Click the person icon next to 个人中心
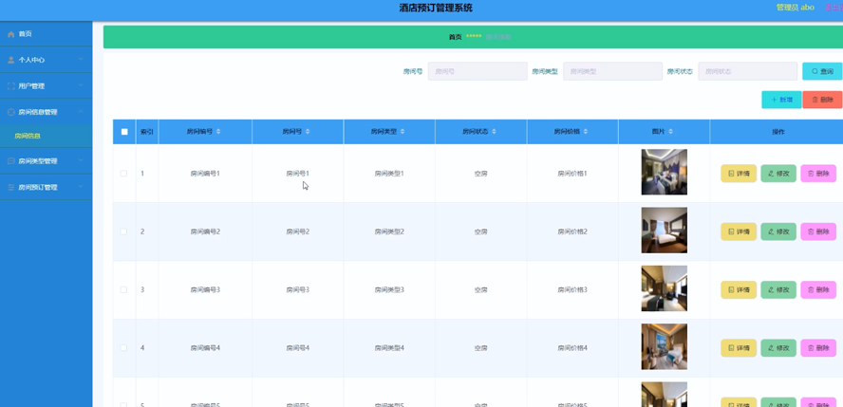 (11, 60)
